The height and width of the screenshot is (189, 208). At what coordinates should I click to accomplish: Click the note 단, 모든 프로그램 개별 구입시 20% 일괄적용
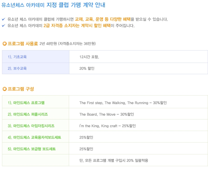(114, 160)
